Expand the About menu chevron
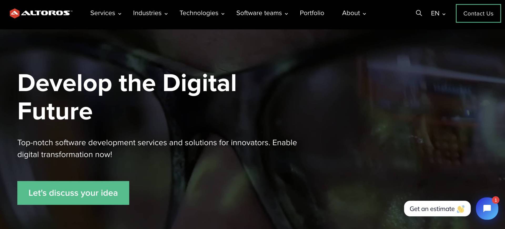Viewport: 505px width, 229px height. coord(364,14)
